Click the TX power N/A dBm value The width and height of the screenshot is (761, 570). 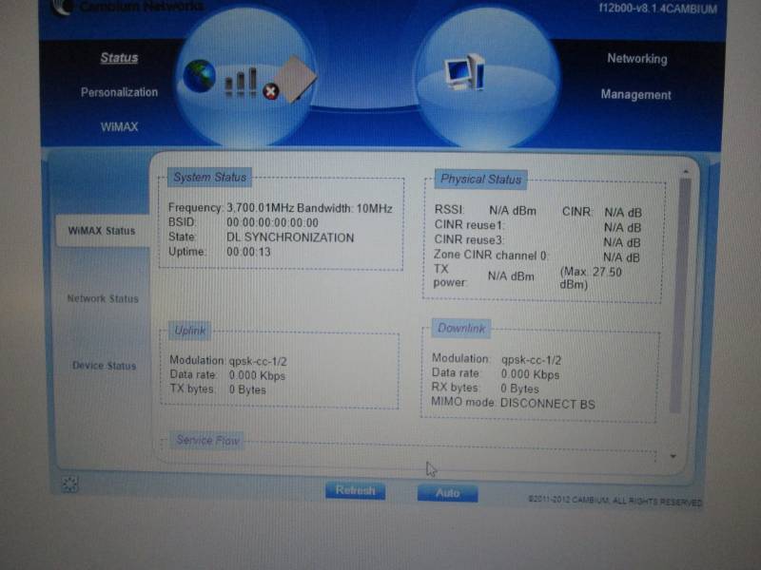pyautogui.click(x=511, y=276)
